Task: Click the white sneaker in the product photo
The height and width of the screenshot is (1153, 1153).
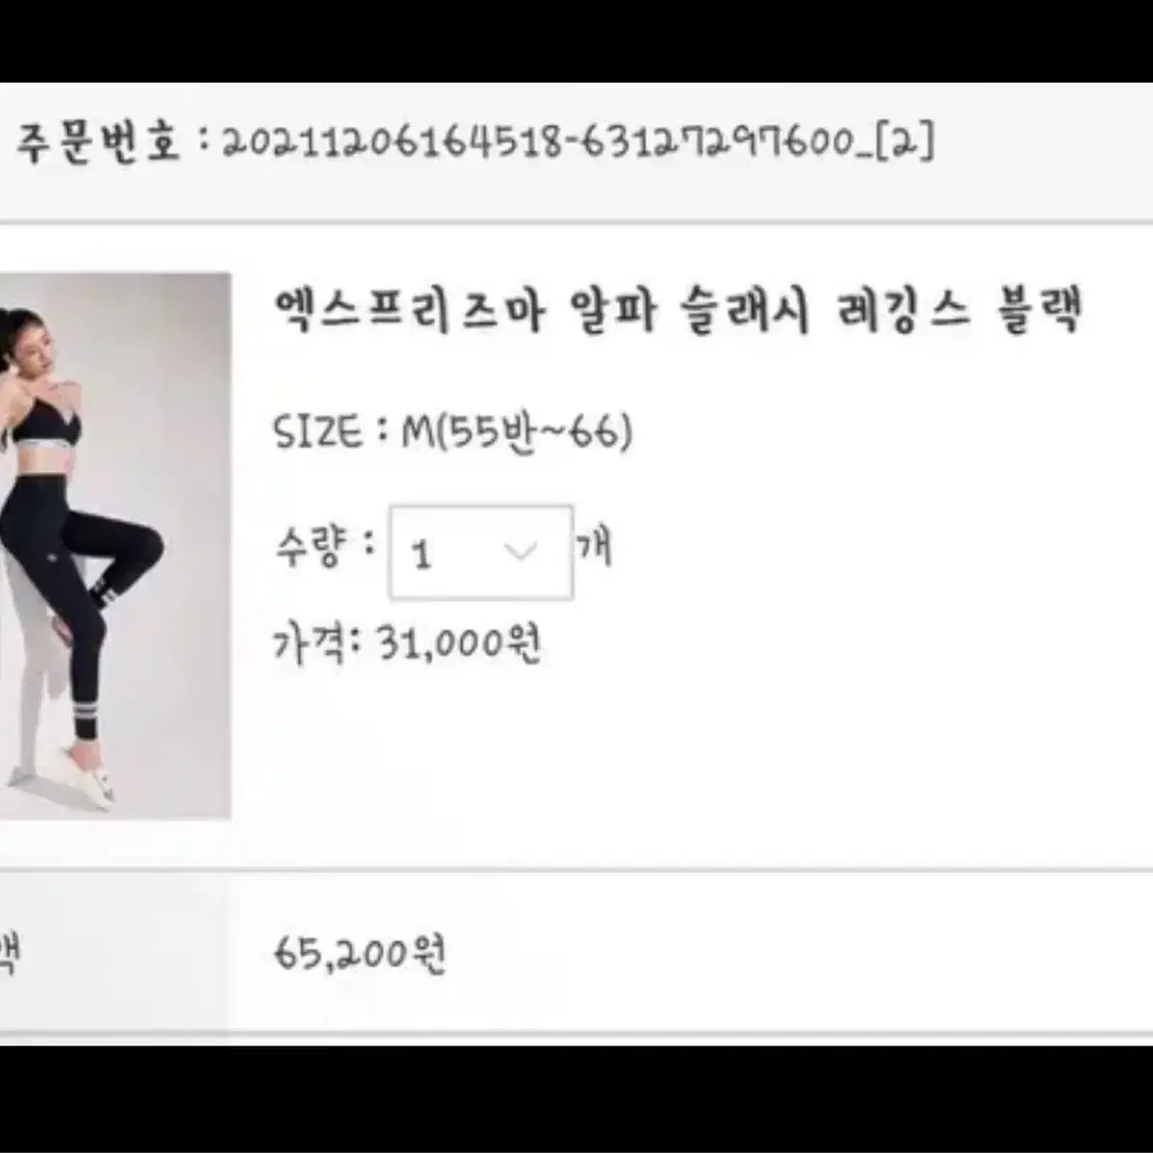Action: tap(83, 775)
